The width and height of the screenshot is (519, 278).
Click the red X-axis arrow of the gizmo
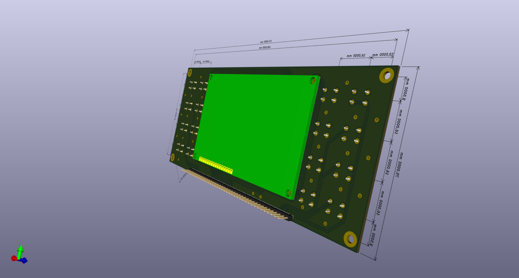coord(14,258)
